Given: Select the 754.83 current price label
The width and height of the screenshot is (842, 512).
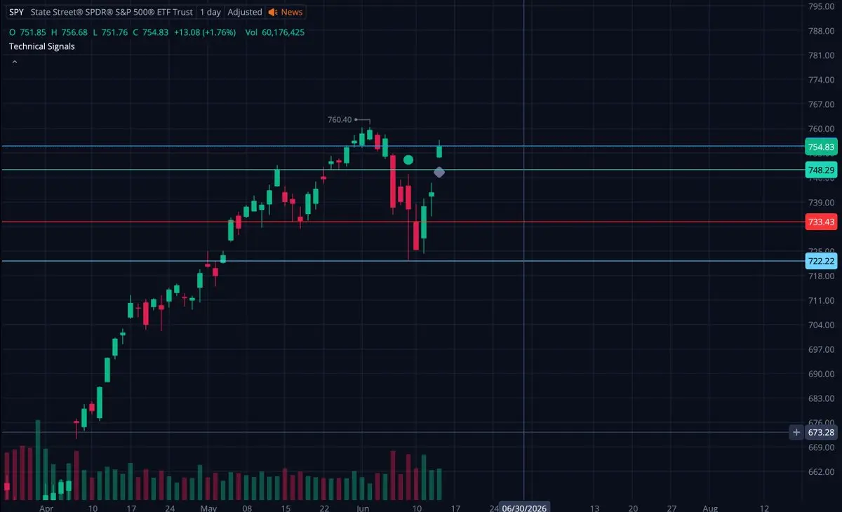Looking at the screenshot, I should point(821,147).
